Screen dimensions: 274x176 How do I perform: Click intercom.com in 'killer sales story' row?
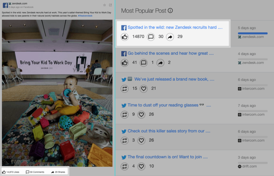251,140
